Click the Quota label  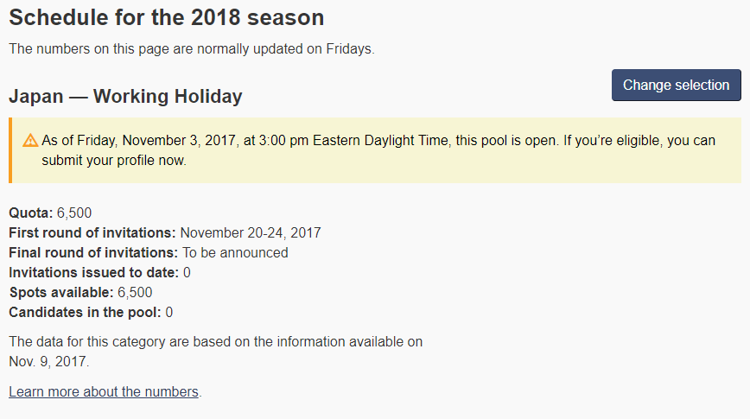pyautogui.click(x=30, y=213)
